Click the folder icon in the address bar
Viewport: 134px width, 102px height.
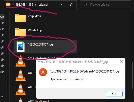pyautogui.click(x=8, y=4)
